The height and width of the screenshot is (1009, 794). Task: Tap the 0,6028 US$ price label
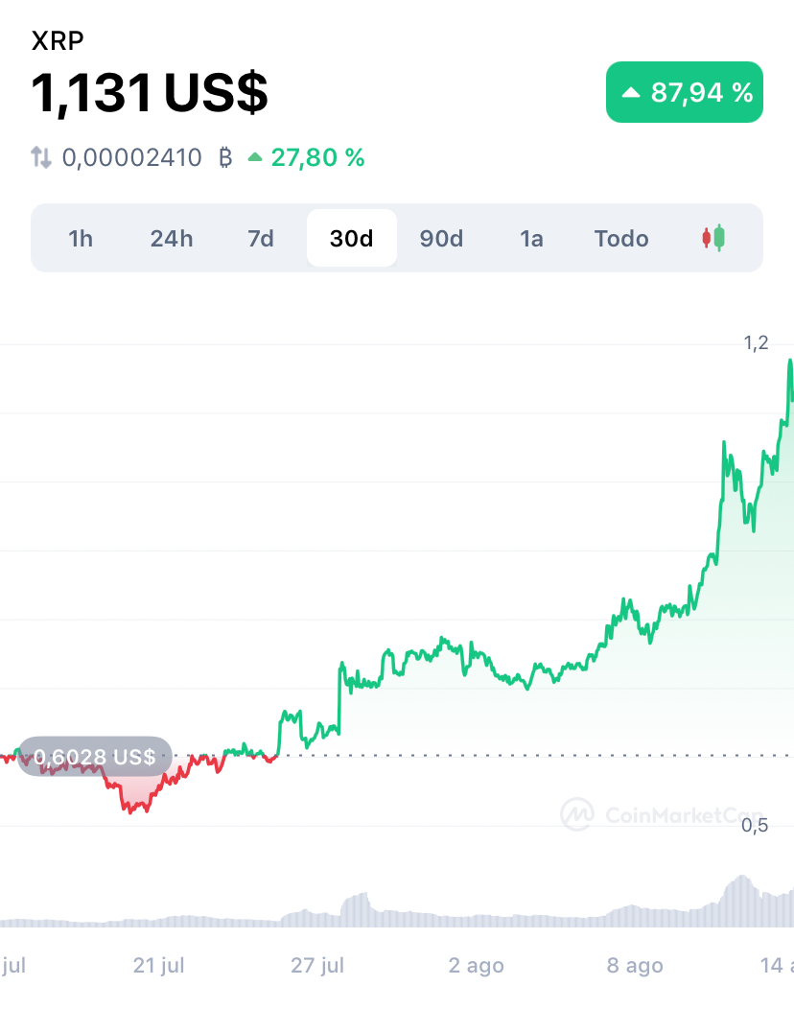tap(95, 756)
